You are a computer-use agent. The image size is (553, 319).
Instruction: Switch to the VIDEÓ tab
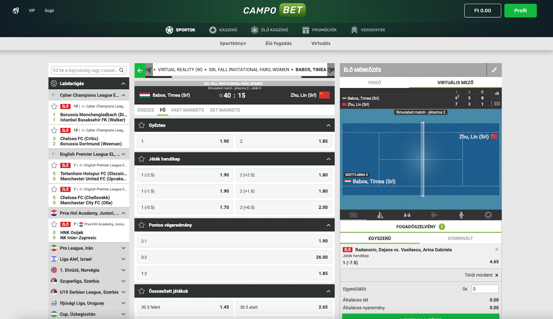[x=375, y=82]
